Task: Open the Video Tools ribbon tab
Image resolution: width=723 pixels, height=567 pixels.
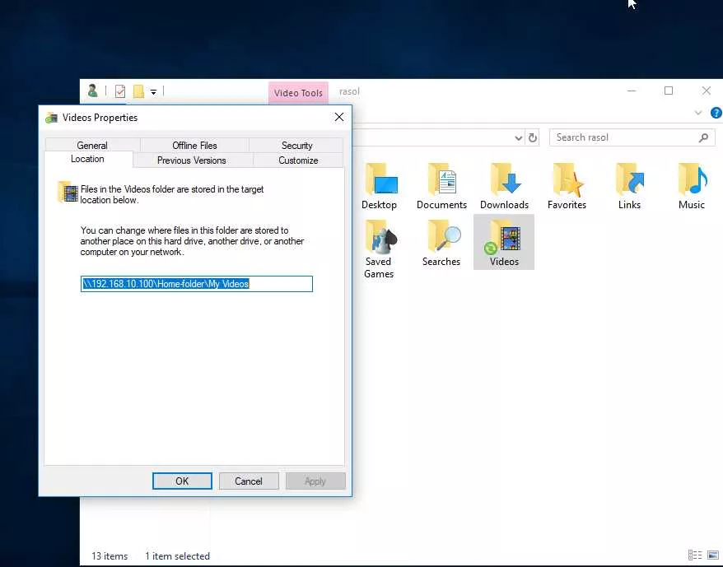Action: (298, 93)
